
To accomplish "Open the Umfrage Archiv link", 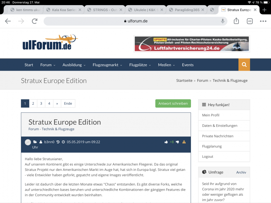I will [x=241, y=172].
